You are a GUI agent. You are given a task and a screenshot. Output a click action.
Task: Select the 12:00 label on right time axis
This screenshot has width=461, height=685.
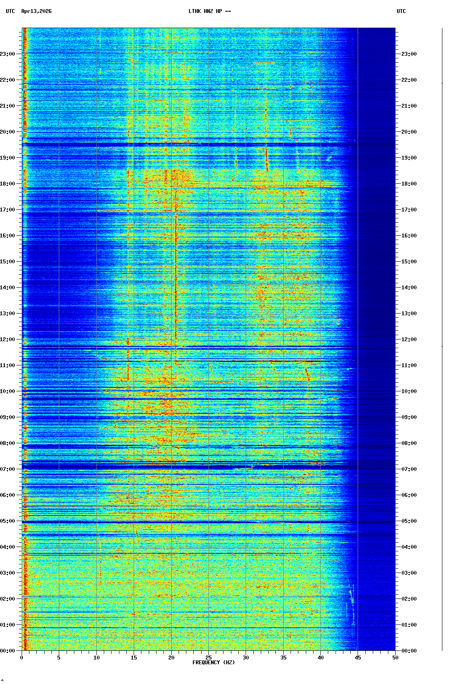(x=409, y=339)
